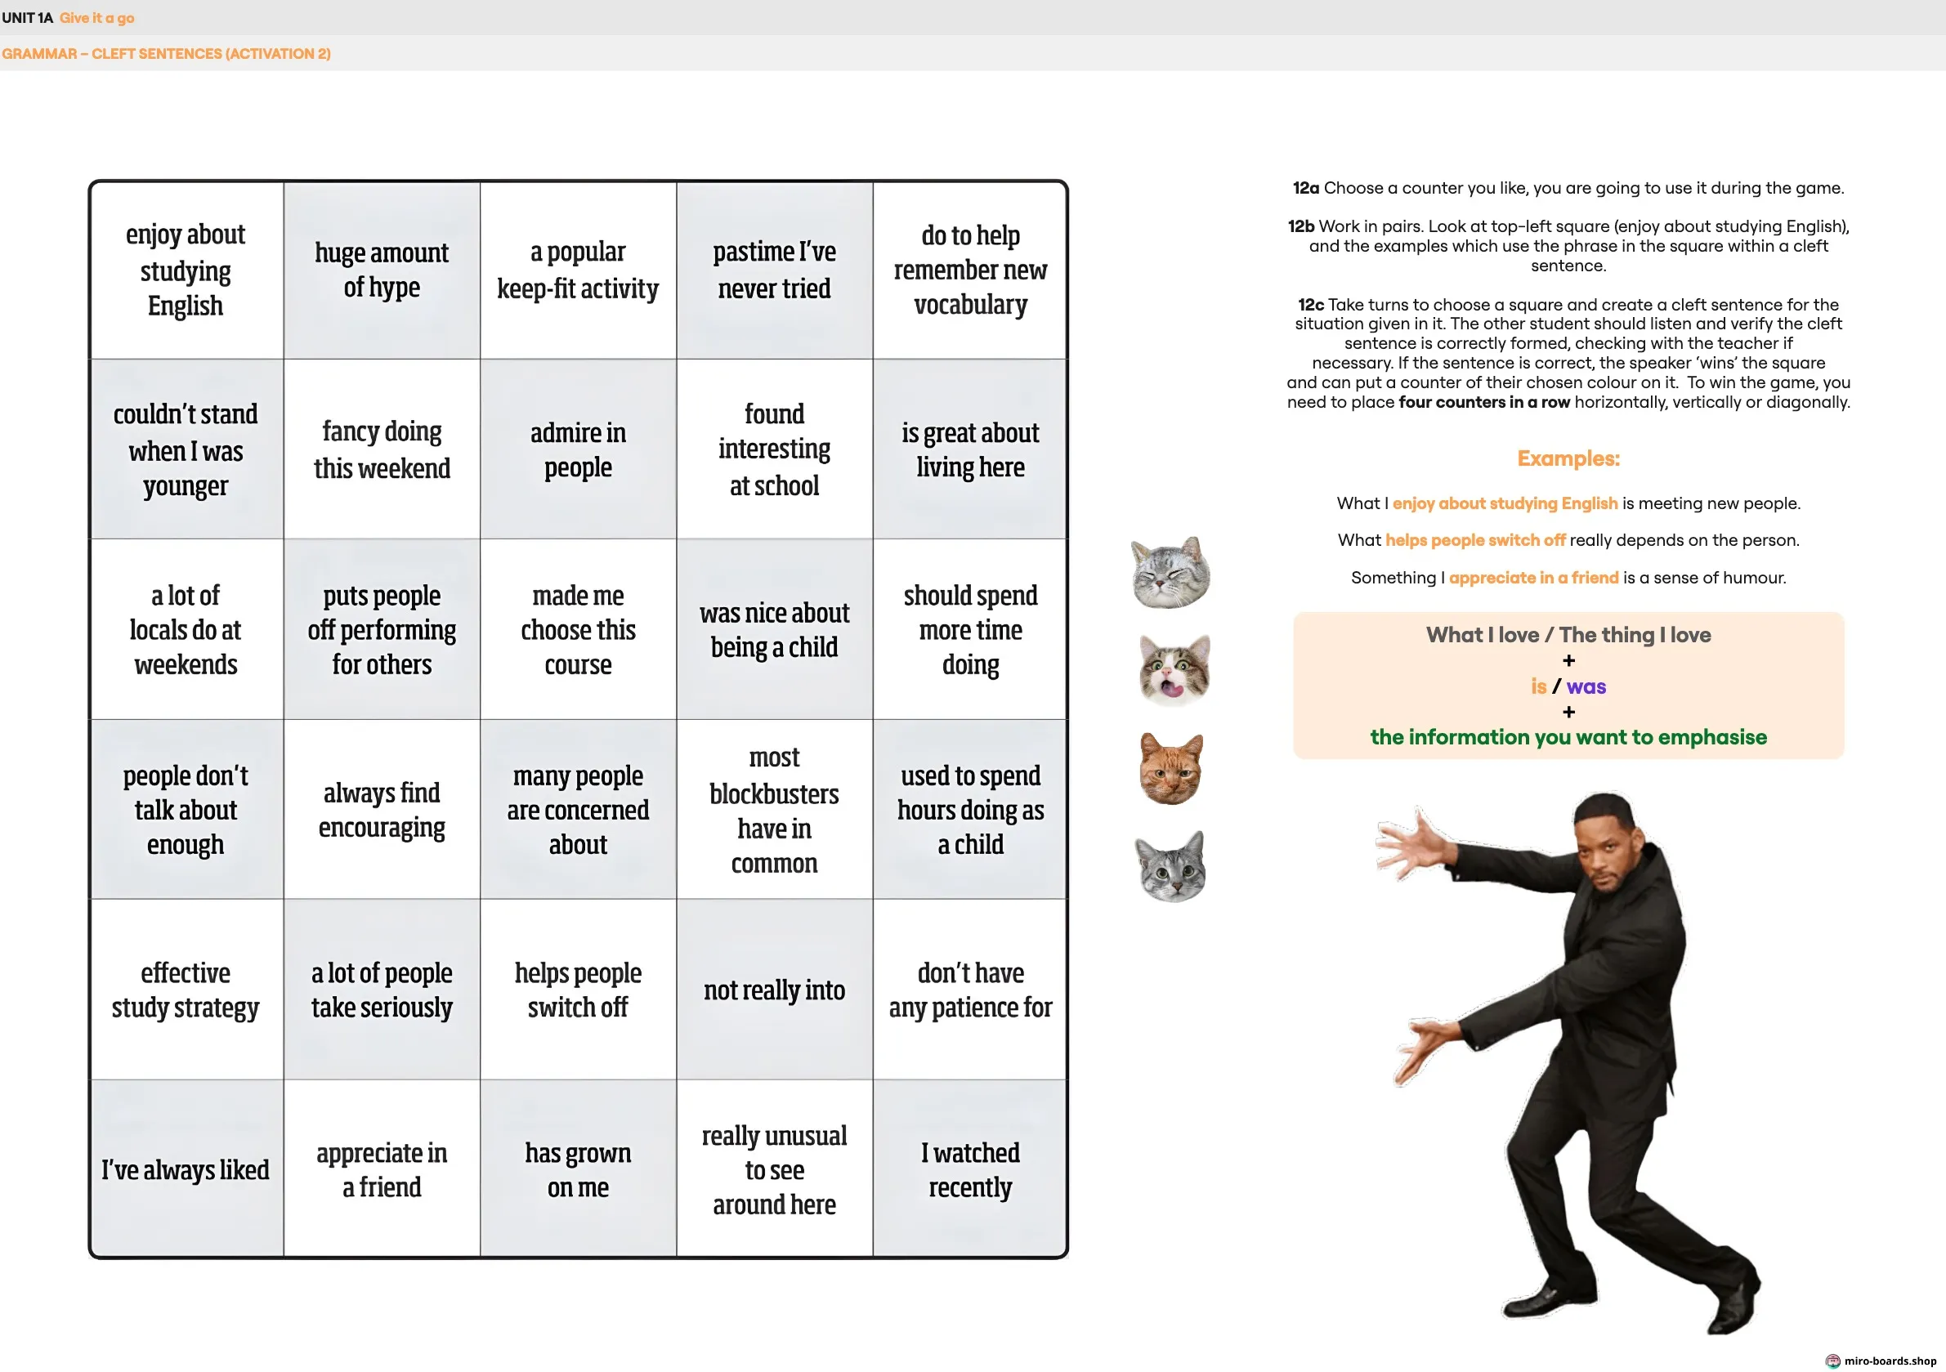Select 'do to help remember new vocabulary' square
This screenshot has height=1372, width=1946.
(x=969, y=270)
